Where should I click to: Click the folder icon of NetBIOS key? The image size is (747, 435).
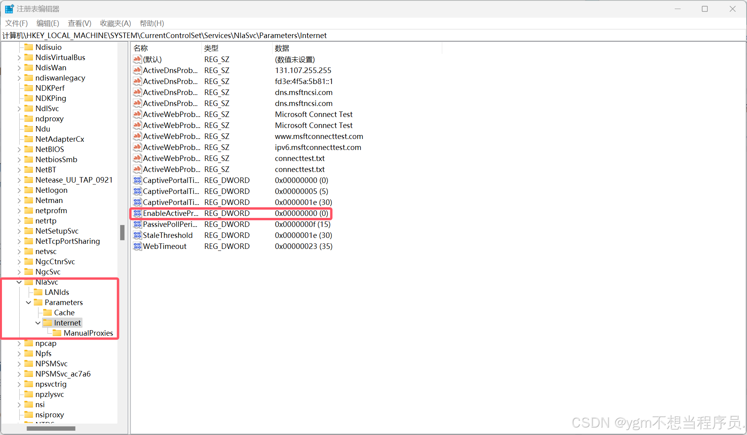(29, 149)
